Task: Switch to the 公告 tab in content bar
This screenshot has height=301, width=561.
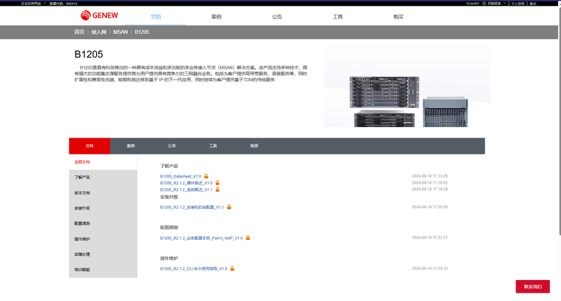Action: (x=172, y=146)
